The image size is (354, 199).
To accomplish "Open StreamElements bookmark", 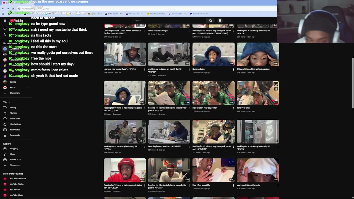I will coord(199,14).
